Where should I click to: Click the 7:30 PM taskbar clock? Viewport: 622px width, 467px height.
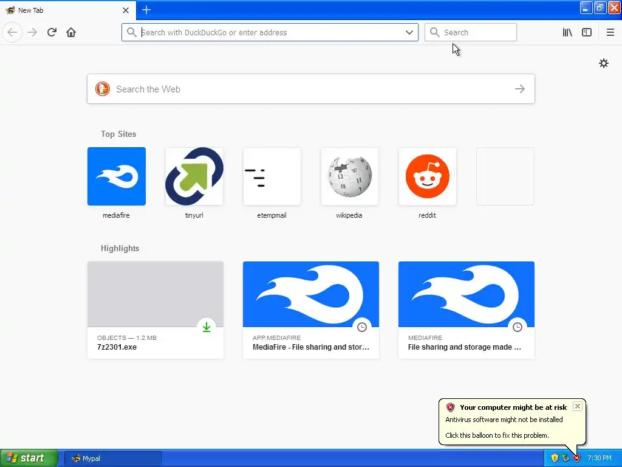tap(600, 458)
